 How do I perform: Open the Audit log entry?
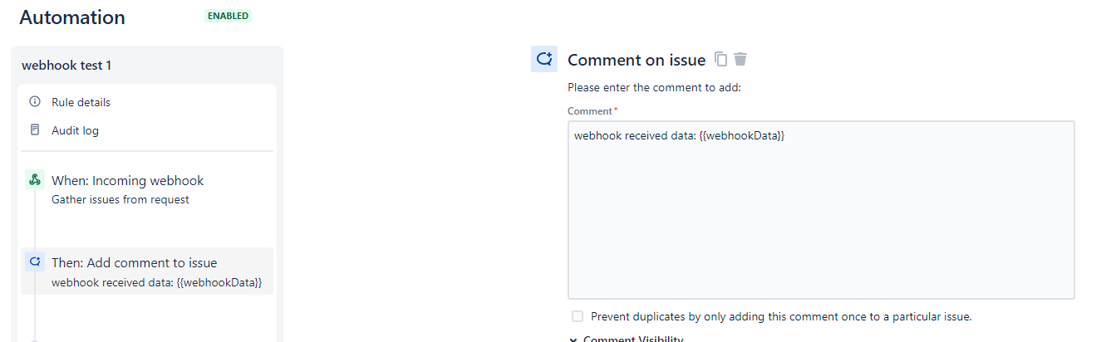pos(75,130)
